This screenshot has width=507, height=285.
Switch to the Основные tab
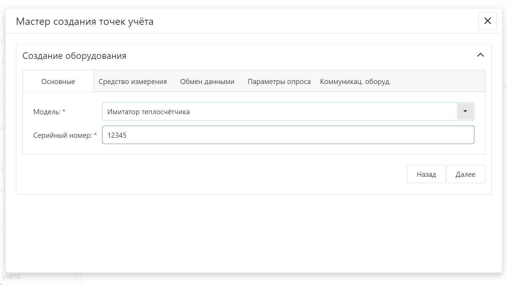click(x=58, y=82)
